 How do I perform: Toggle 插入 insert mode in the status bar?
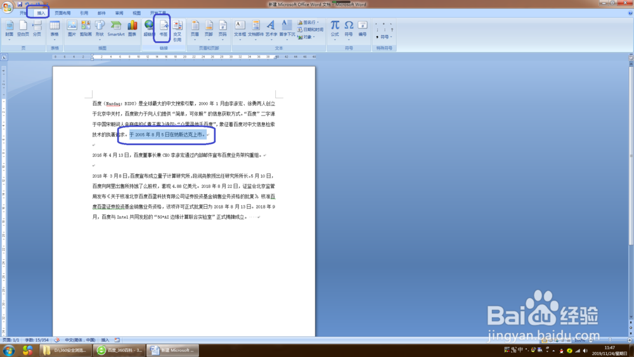(105, 340)
